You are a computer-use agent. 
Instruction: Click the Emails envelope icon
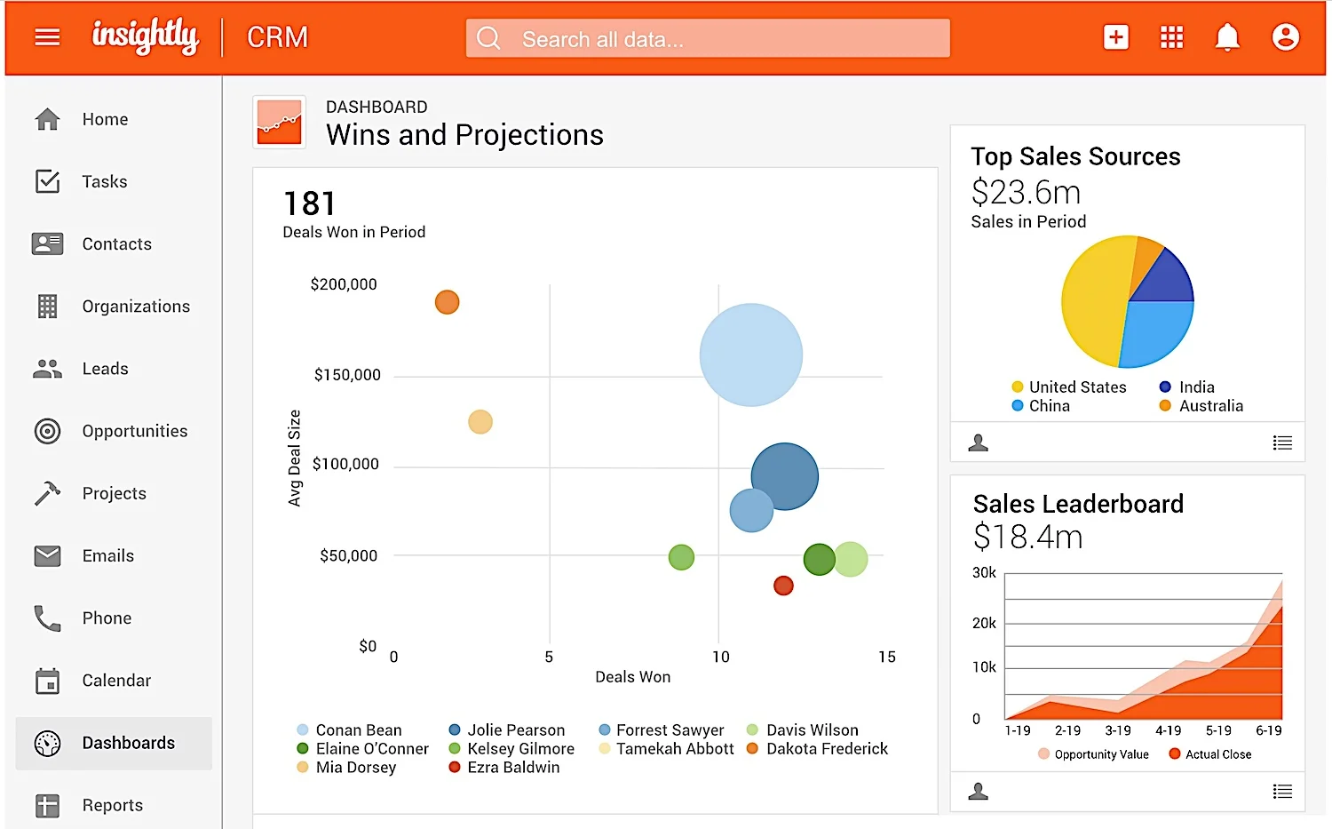tap(47, 555)
